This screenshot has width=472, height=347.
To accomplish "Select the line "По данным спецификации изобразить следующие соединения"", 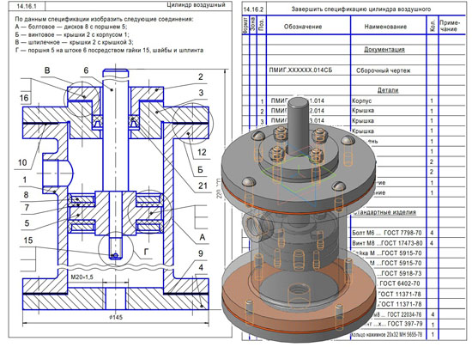I will 104,19.
